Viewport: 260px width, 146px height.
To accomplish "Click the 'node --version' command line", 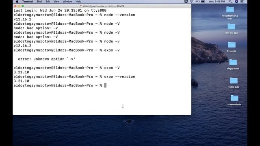I will (74, 15).
